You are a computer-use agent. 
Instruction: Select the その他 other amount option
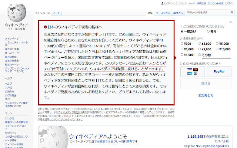(199, 55)
